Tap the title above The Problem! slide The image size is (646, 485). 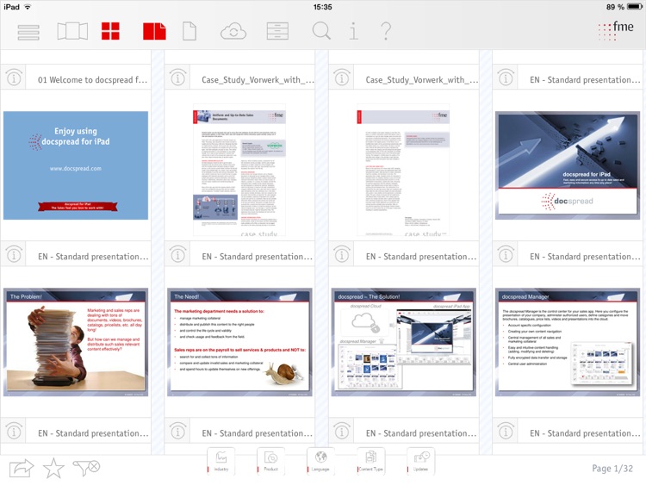point(93,257)
